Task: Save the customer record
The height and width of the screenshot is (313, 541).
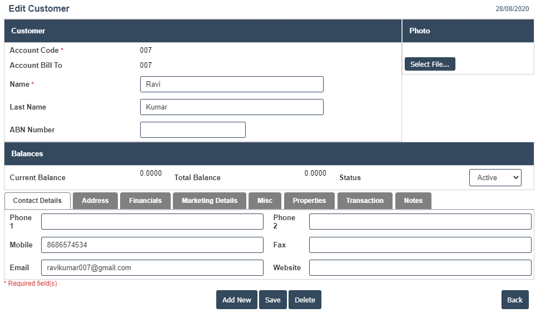Action: pos(272,300)
